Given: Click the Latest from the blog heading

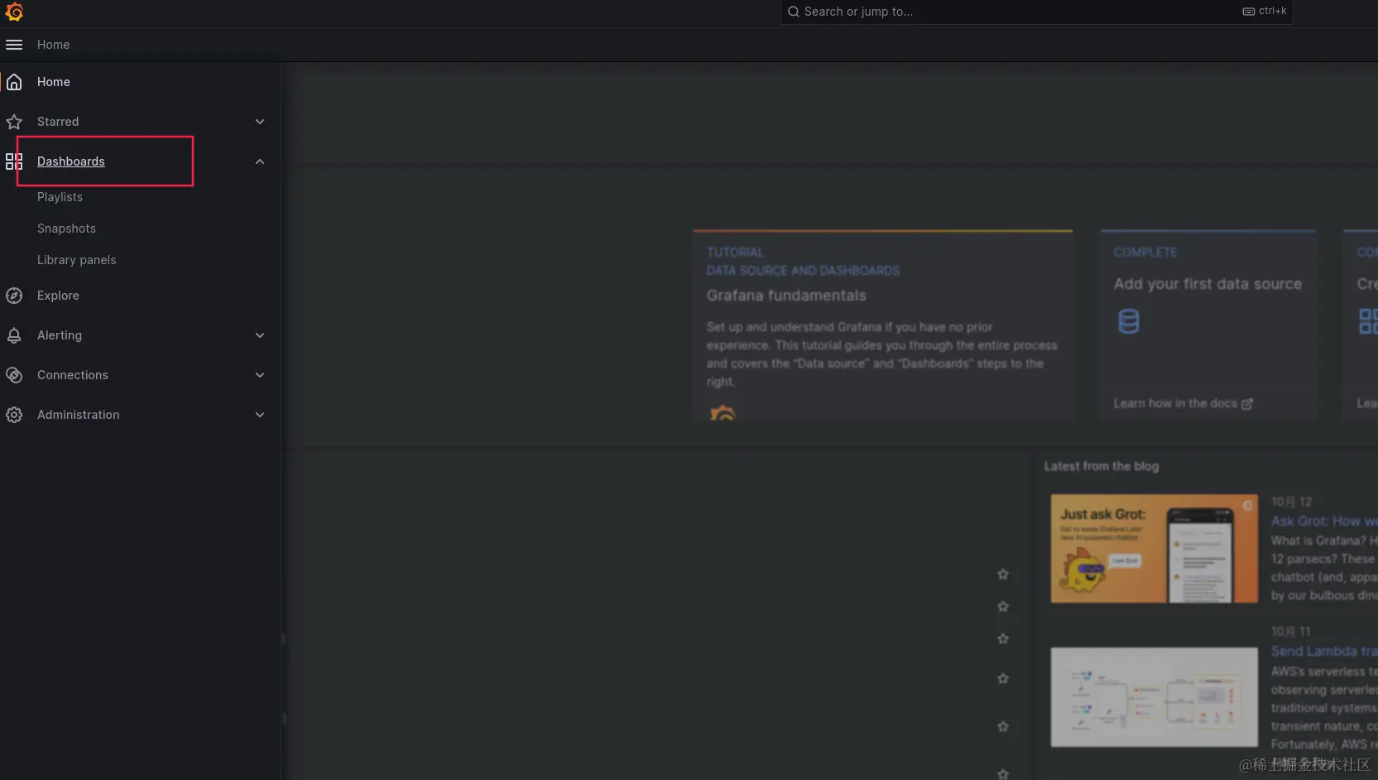Looking at the screenshot, I should point(1102,466).
